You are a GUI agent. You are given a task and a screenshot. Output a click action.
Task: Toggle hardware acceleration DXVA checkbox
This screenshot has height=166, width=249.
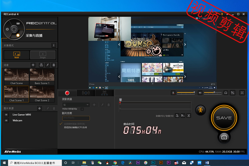(61, 124)
